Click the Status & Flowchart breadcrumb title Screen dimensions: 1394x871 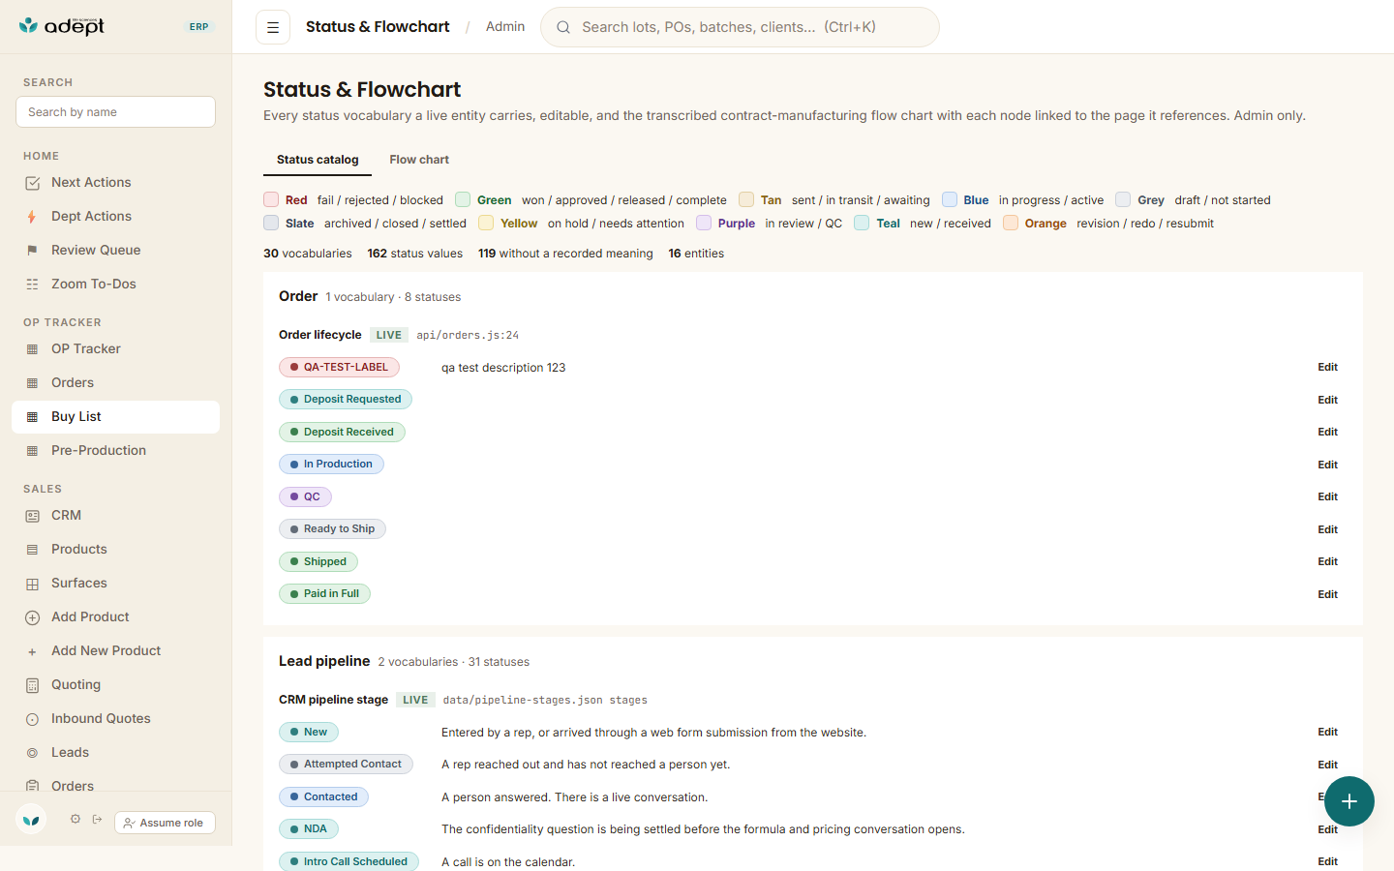pyautogui.click(x=378, y=27)
